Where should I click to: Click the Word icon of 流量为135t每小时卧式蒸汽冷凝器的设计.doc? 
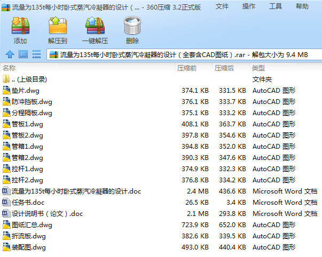click(6, 191)
